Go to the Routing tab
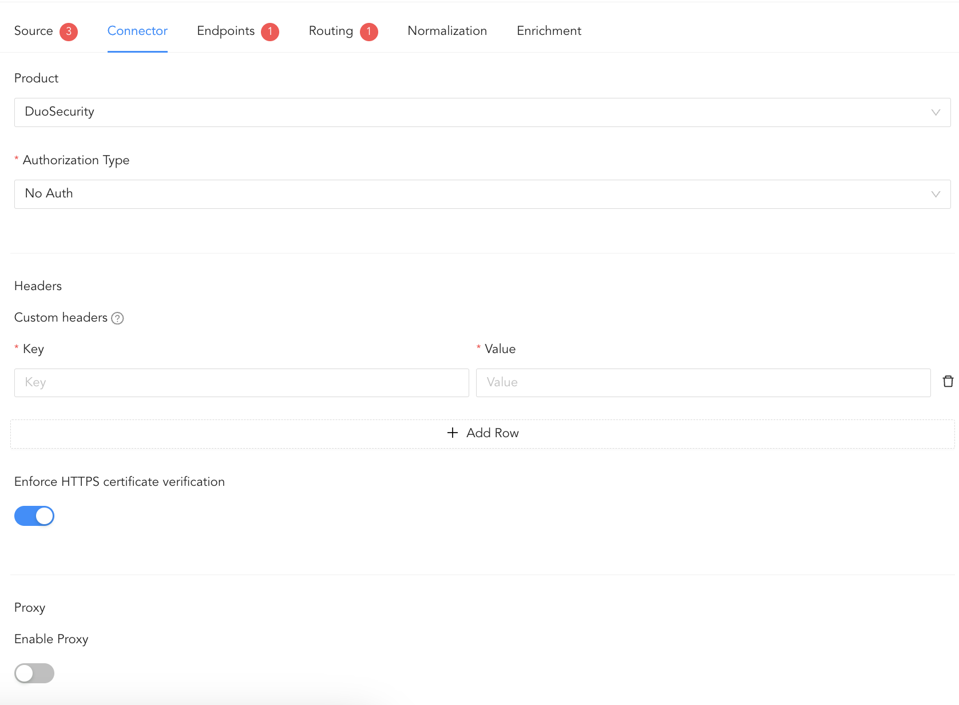Screen dimensions: 959x705 (x=331, y=31)
